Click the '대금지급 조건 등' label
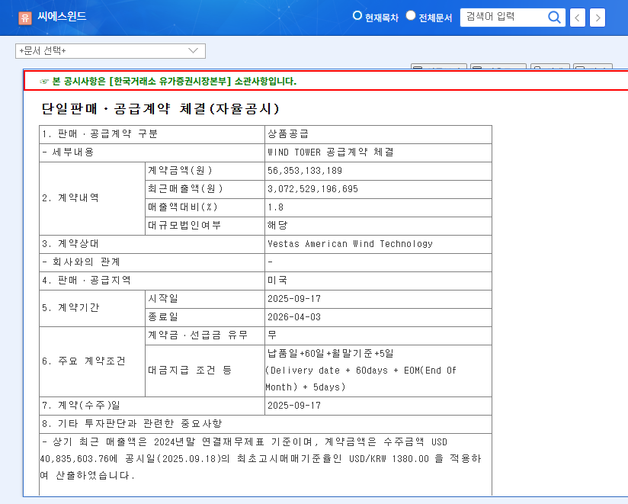 point(205,371)
